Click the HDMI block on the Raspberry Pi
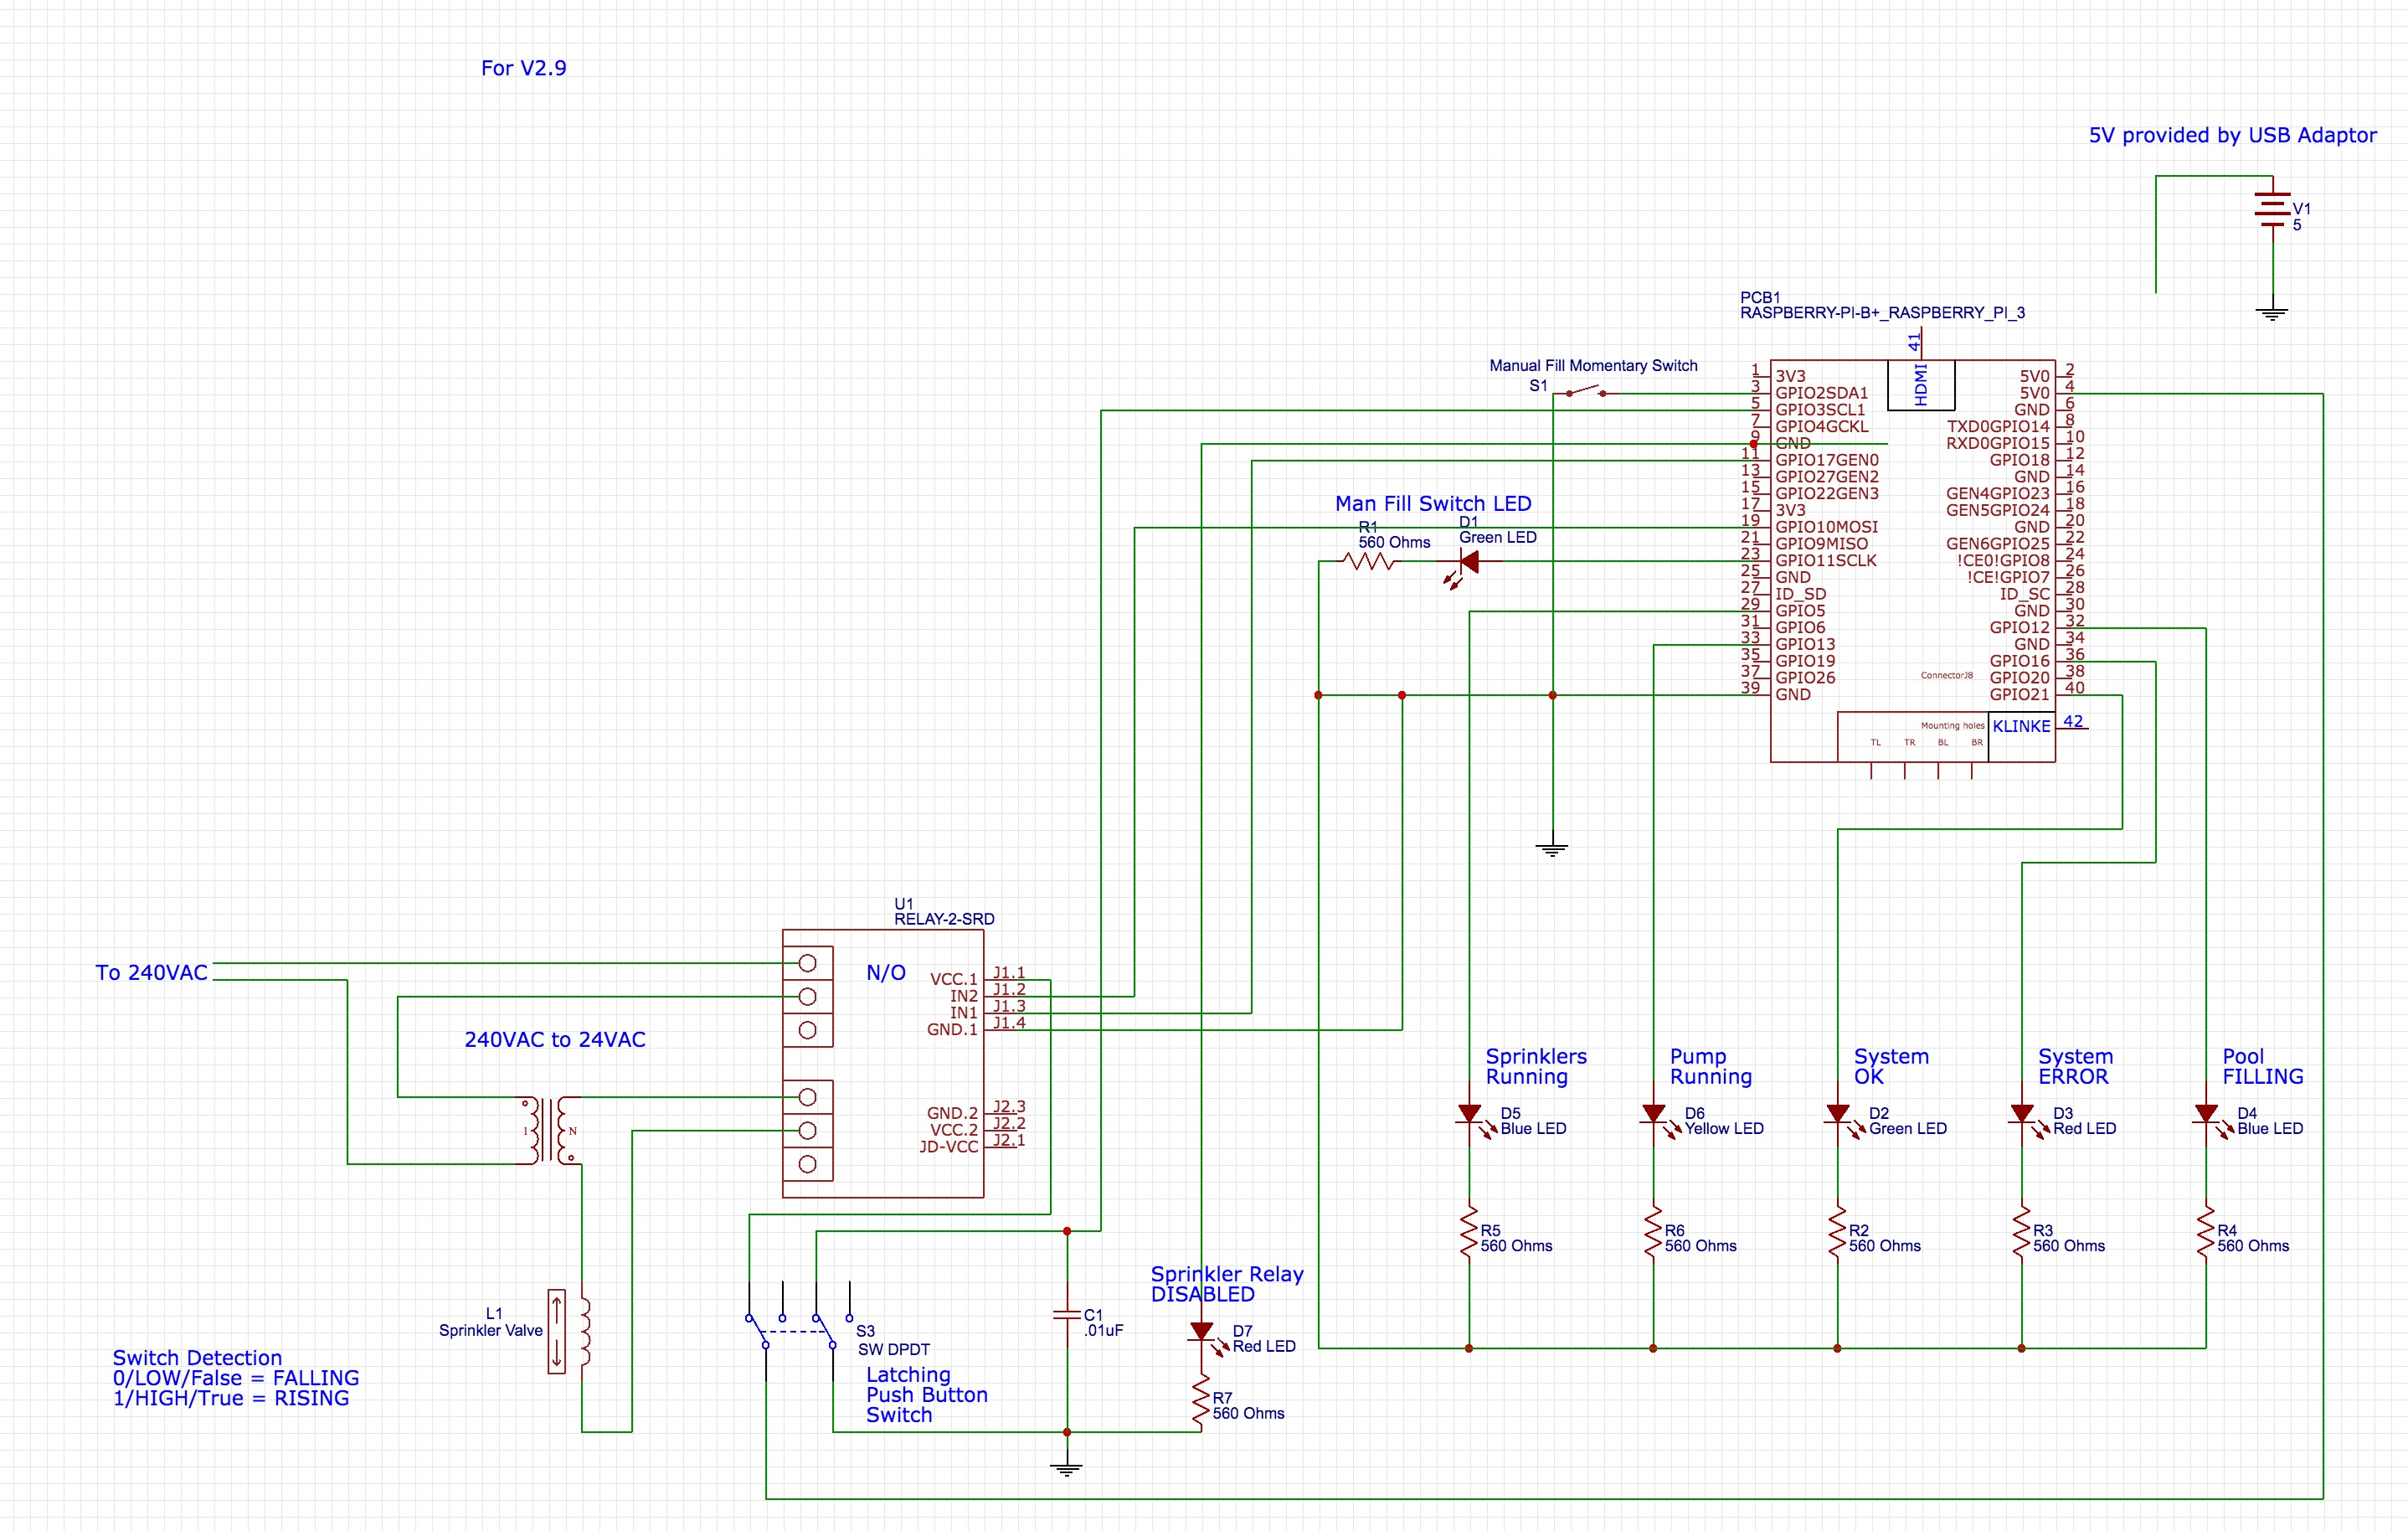 [1920, 385]
